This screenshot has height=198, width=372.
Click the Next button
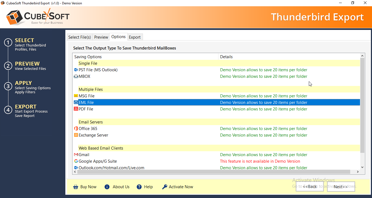(341, 187)
